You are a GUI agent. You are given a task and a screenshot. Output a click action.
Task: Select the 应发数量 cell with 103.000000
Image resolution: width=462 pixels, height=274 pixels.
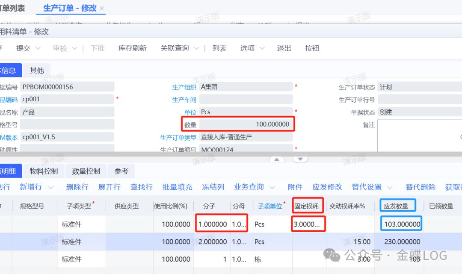pos(401,224)
